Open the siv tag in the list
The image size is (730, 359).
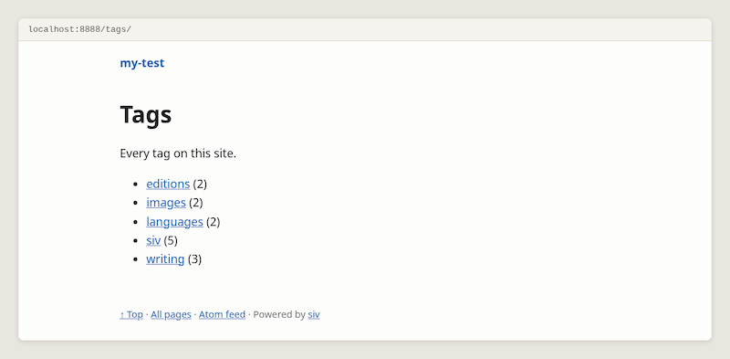coord(153,240)
